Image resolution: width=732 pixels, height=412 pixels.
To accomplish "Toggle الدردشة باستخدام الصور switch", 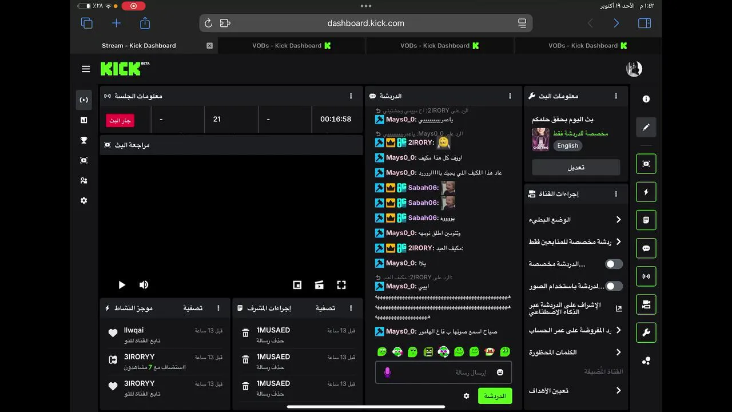I will point(614,286).
